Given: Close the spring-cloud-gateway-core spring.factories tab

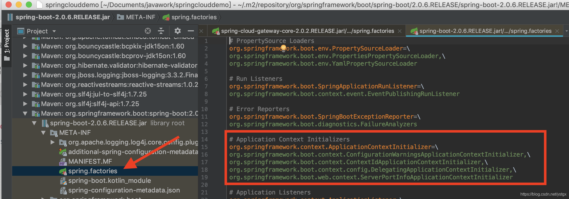Looking at the screenshot, I should click(x=400, y=31).
